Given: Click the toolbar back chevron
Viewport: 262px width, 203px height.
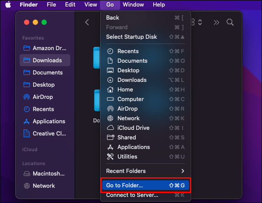Looking at the screenshot, I should pos(87,22).
